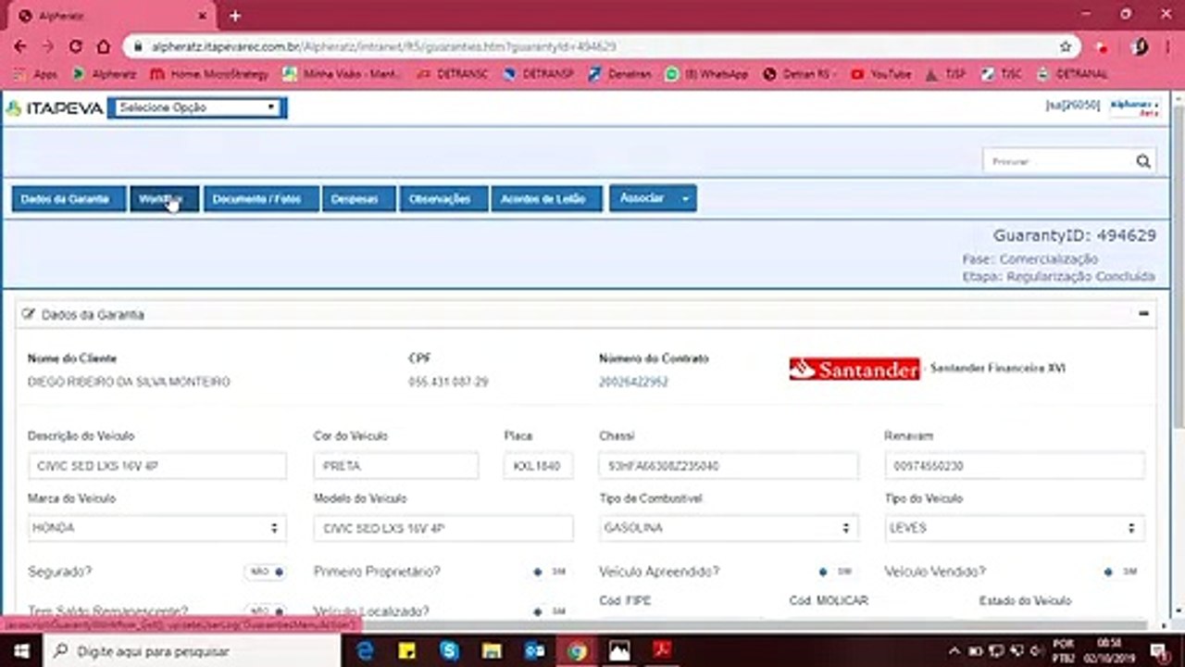Open Apps bookmarks shortcut
This screenshot has width=1185, height=667.
35,74
